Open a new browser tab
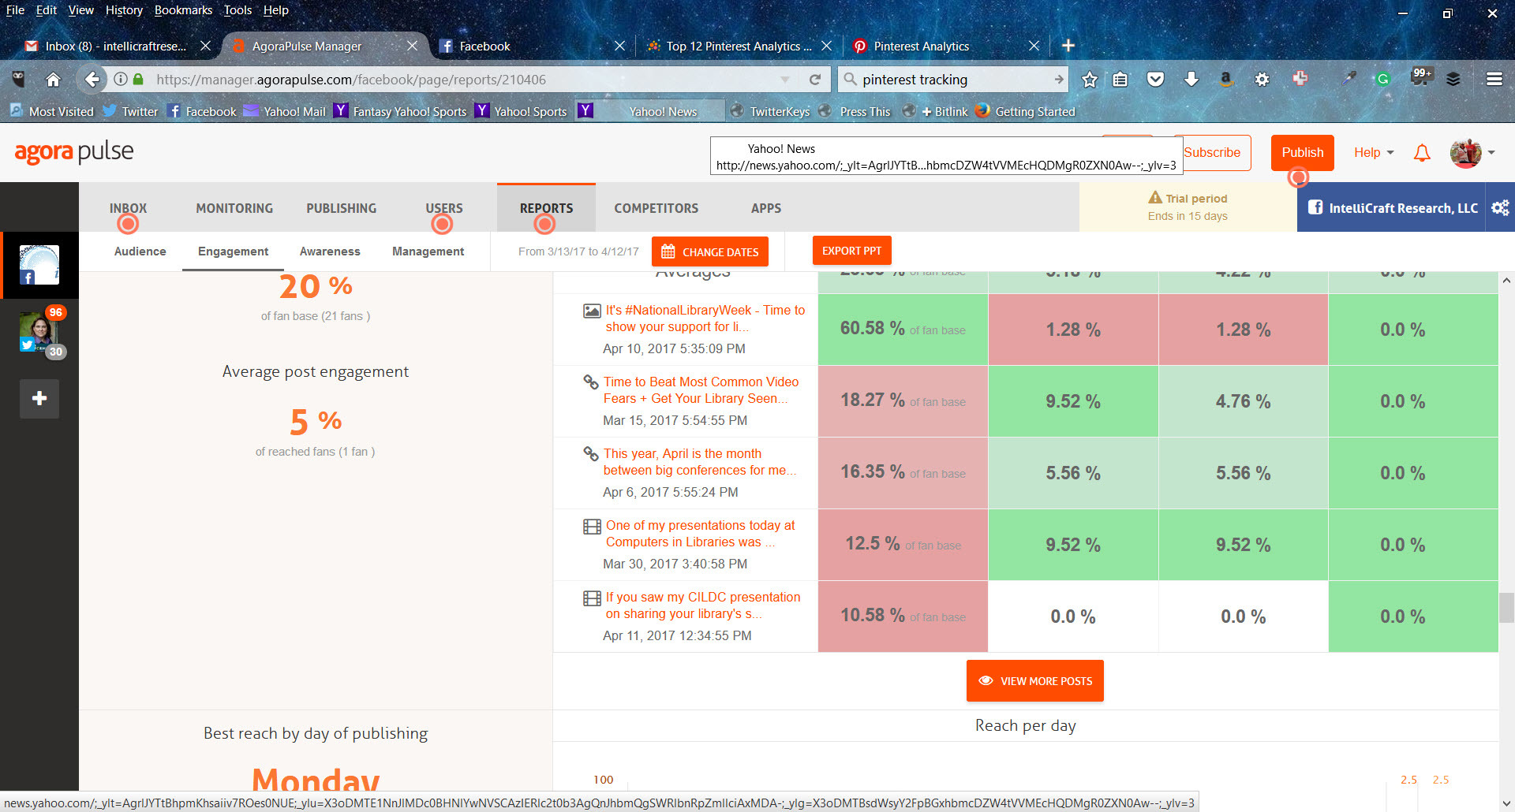The image size is (1515, 812). point(1068,46)
